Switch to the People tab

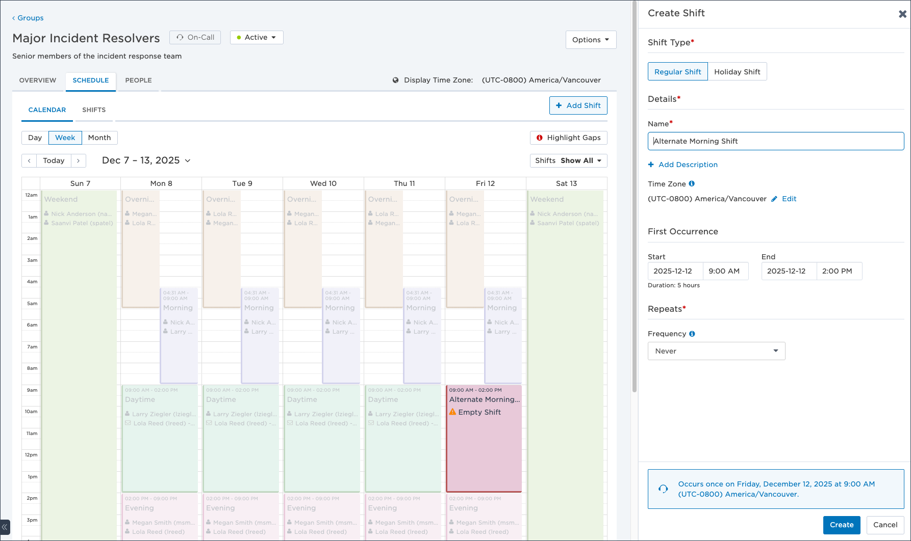point(138,80)
